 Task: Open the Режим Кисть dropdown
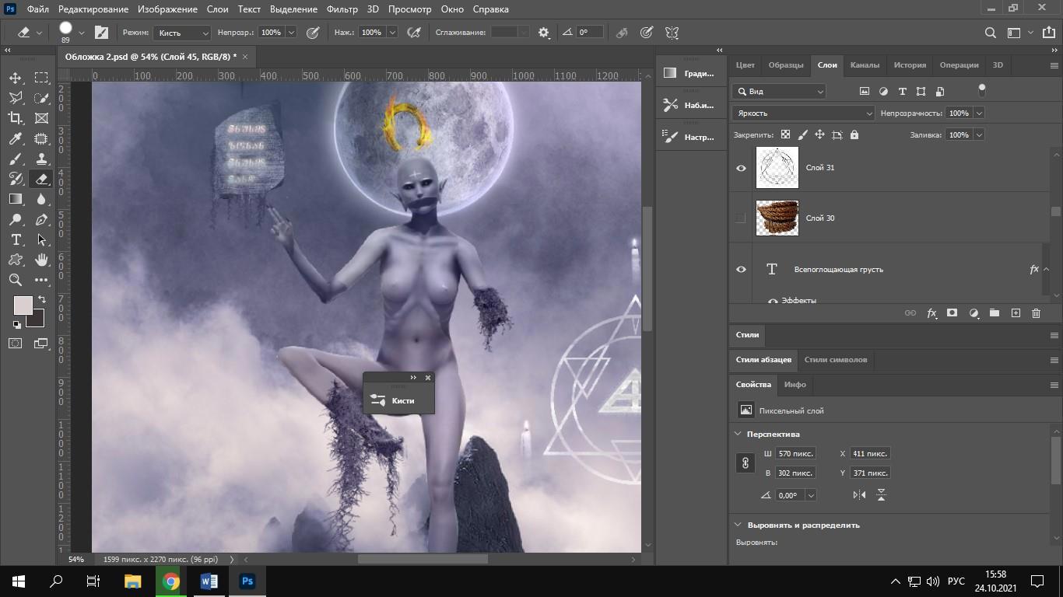tap(183, 33)
